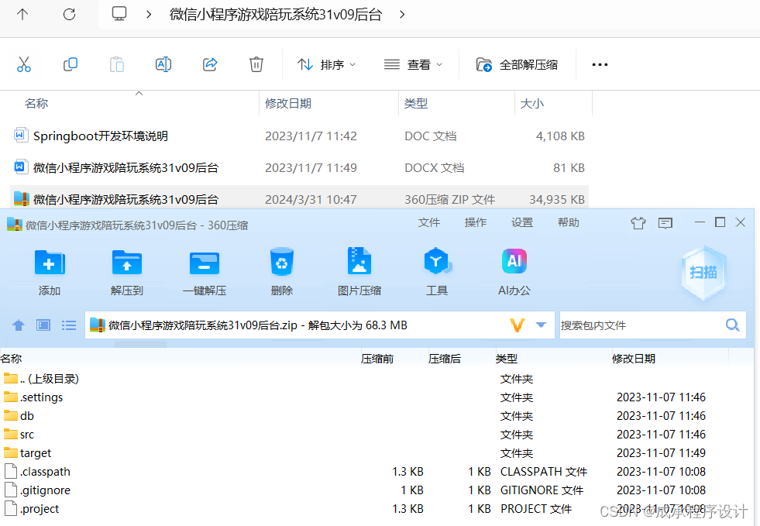This screenshot has height=526, width=760.
Task: Click the VIP crown icon in 360压缩 titlebar
Action: (638, 222)
